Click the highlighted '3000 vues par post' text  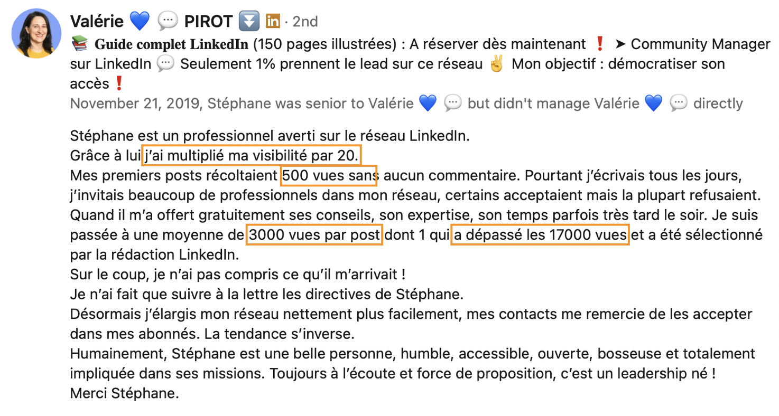point(314,235)
